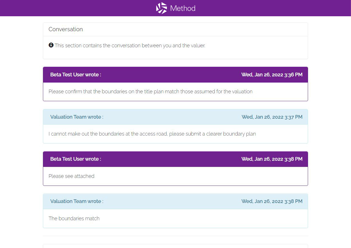
Task: Click the partially visible panel at page bottom
Action: click(175, 246)
